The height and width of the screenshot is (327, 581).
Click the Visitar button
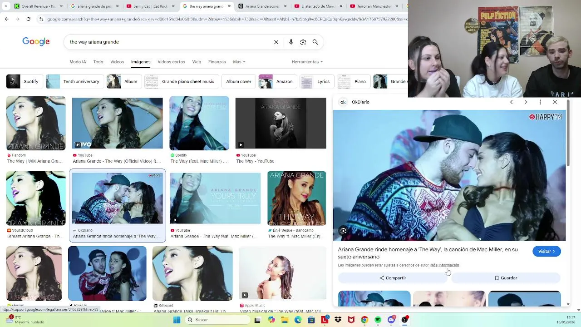[x=547, y=251]
